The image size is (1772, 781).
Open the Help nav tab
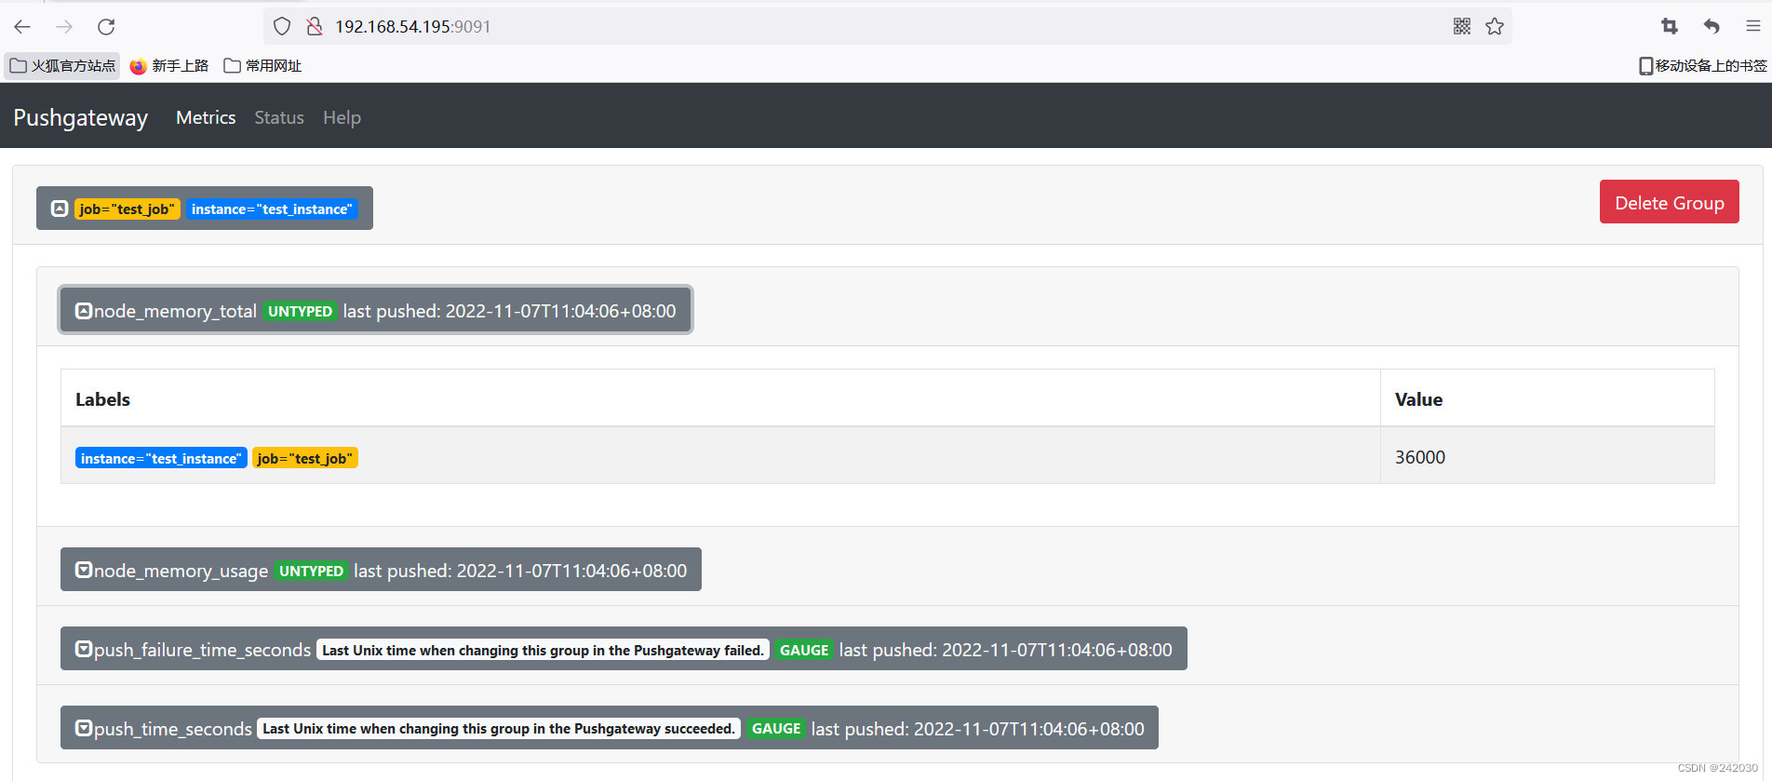342,117
